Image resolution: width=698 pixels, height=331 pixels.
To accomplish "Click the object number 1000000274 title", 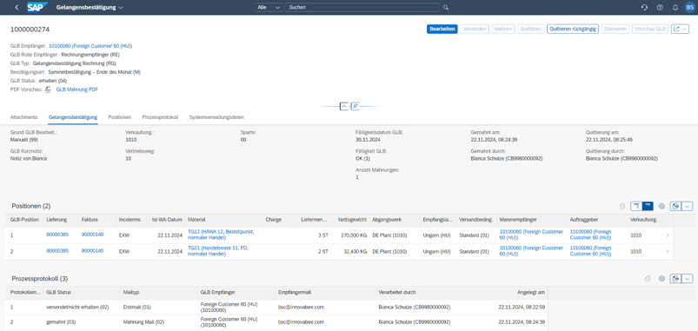I will point(30,30).
